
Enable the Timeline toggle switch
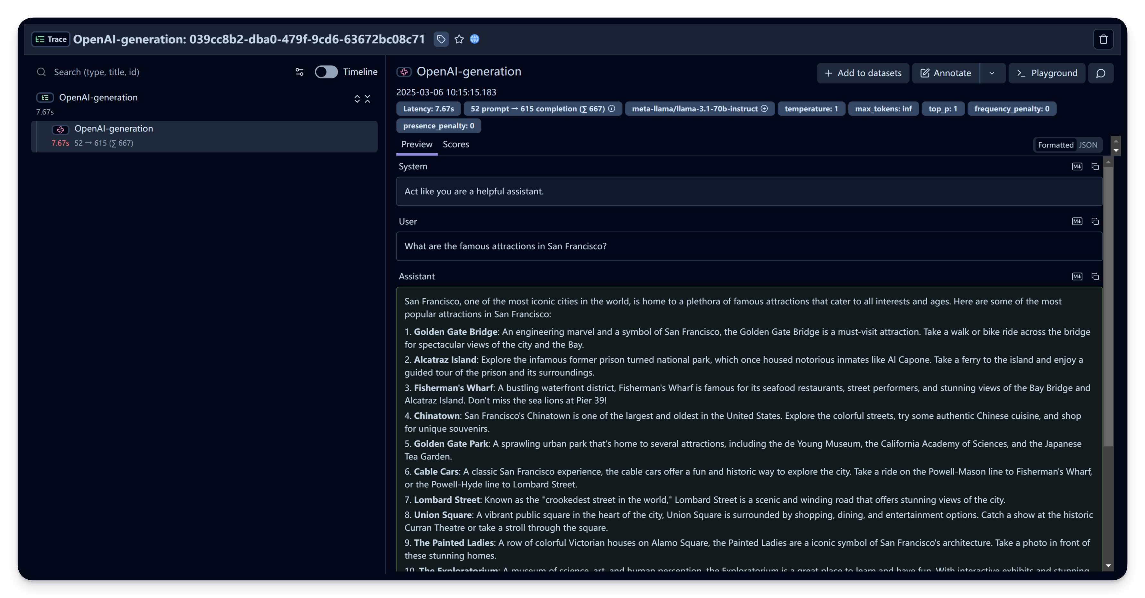click(326, 72)
